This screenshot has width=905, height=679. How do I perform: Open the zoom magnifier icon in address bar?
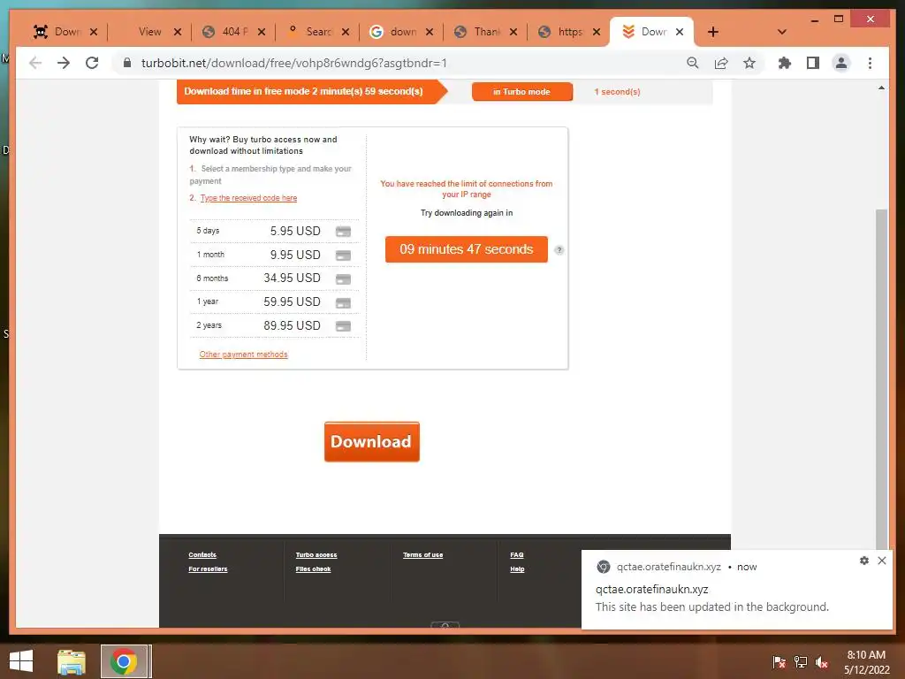pyautogui.click(x=693, y=63)
